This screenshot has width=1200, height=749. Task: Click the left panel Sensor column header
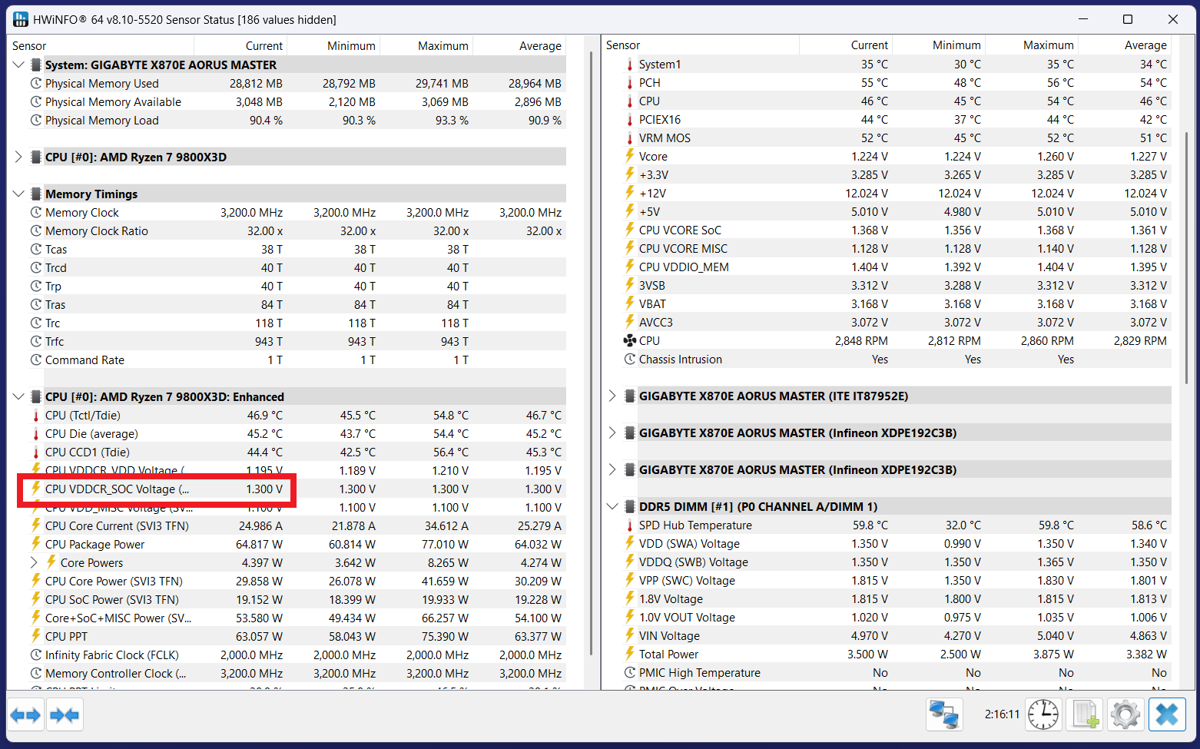point(101,46)
